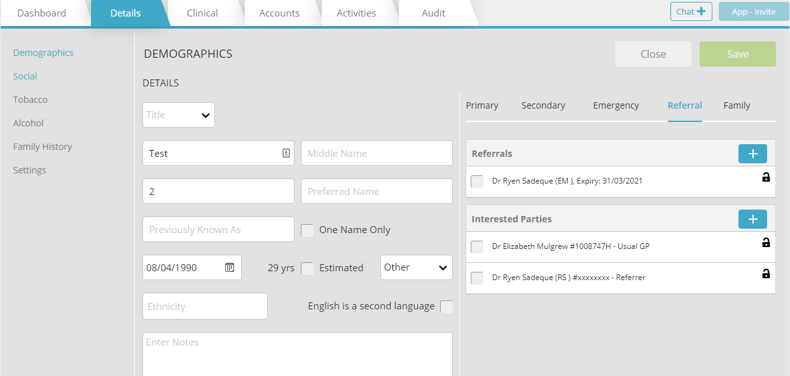This screenshot has height=376, width=790.
Task: Click lock icon beside Dr Ryen Sadeque Referrer
Action: tap(766, 274)
